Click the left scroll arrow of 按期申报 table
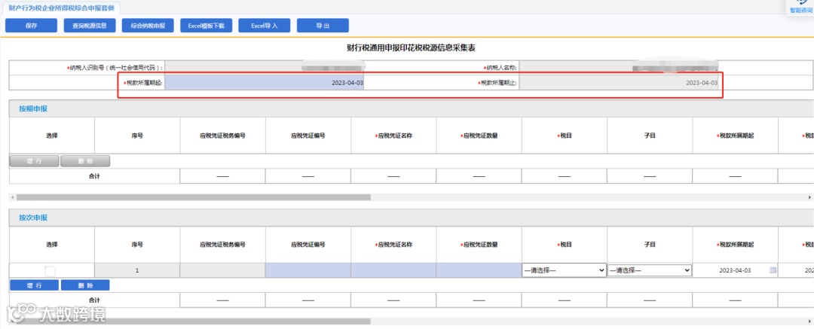Viewport: 814px width, 329px height. click(x=12, y=198)
